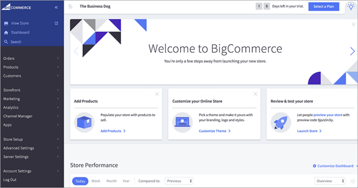The height and width of the screenshot is (188, 358).
Task: Open the Compared to Previous dropdown
Action: tap(179, 181)
